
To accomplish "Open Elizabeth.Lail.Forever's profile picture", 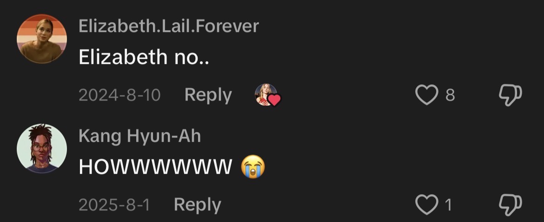I will click(x=42, y=39).
